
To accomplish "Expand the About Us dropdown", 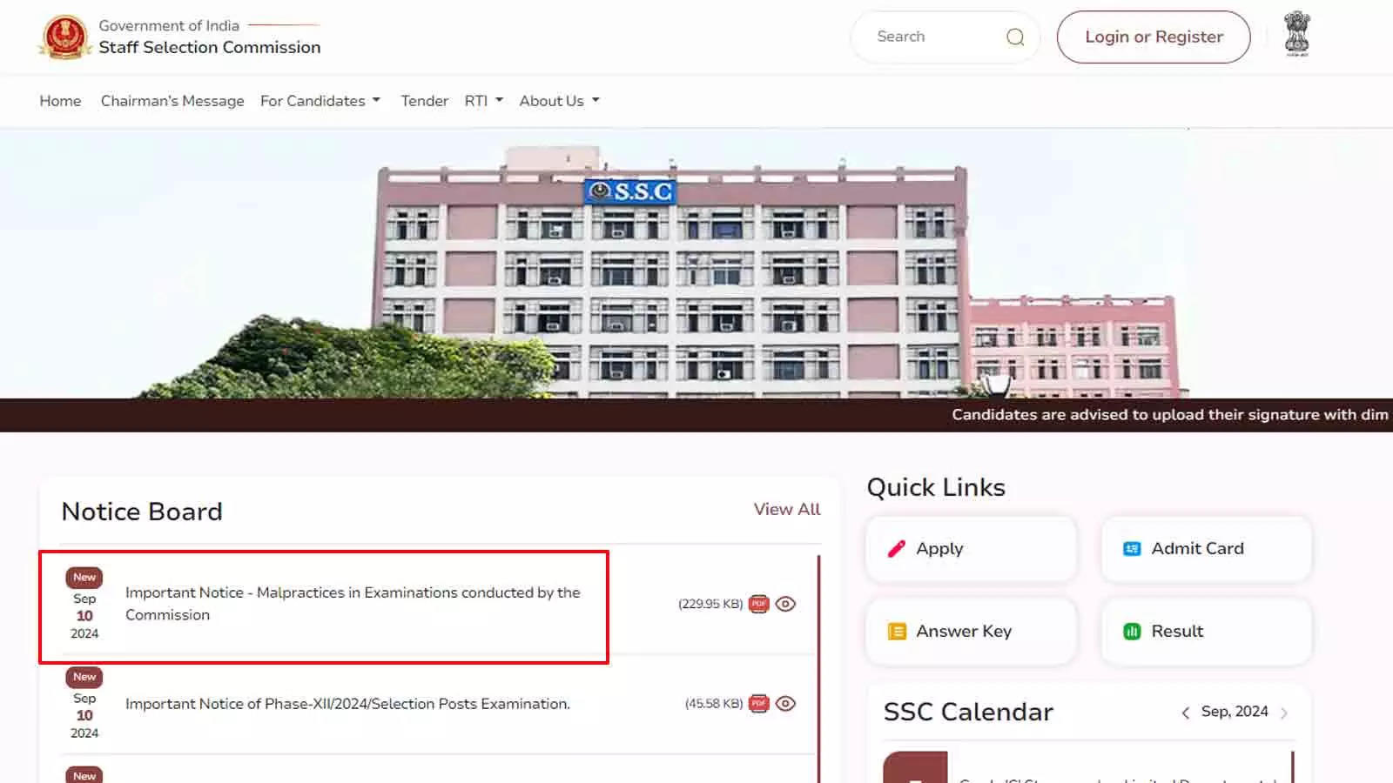I will [558, 101].
